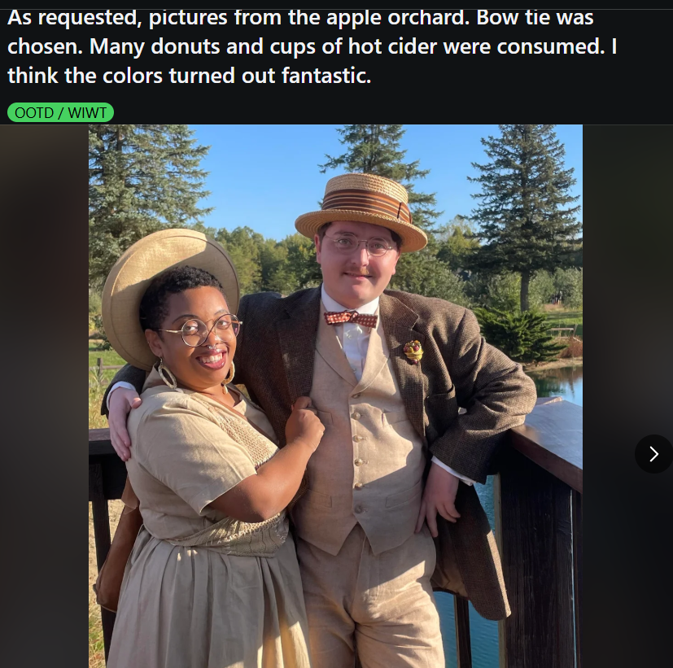Select the patterned bow tie in photo
The height and width of the screenshot is (668, 673).
351,319
